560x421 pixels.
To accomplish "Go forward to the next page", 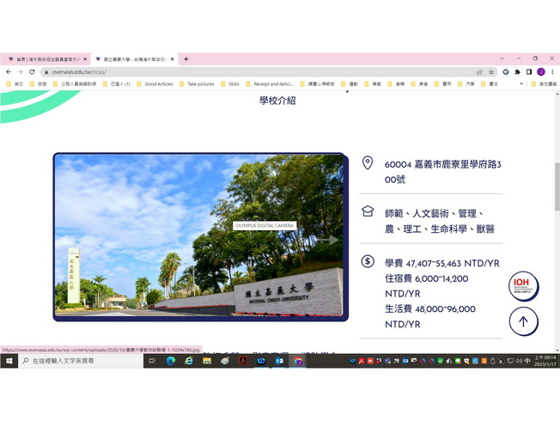I will [x=21, y=72].
